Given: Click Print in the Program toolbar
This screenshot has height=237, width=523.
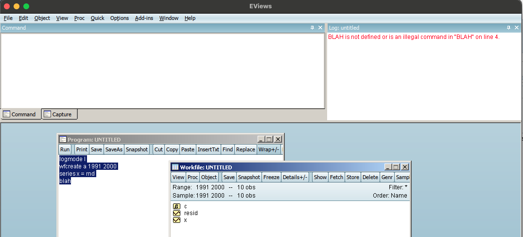Looking at the screenshot, I should coord(82,149).
